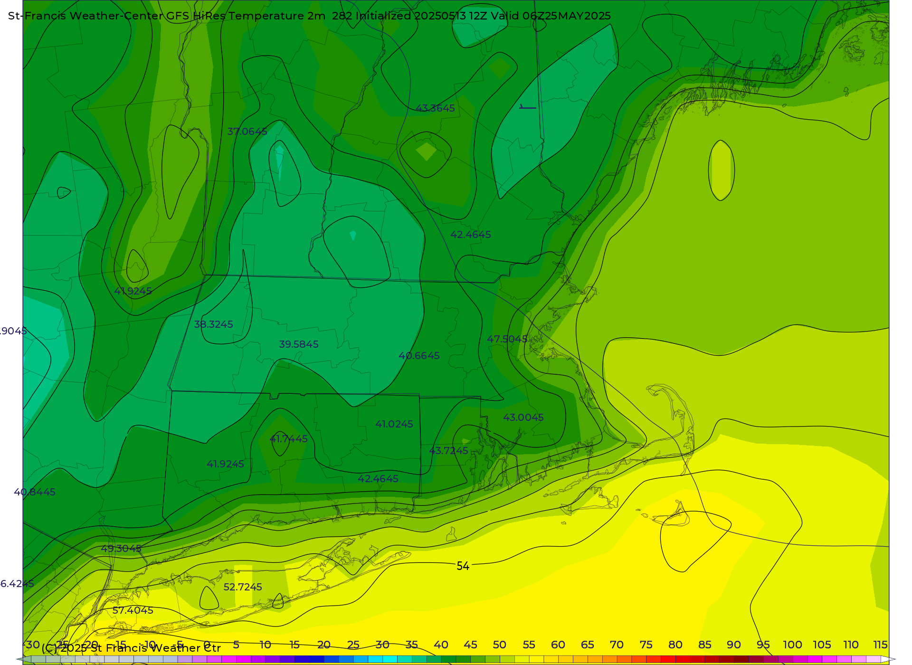Click the 100 label on the color scale
This screenshot has height=665, width=912.
click(793, 645)
